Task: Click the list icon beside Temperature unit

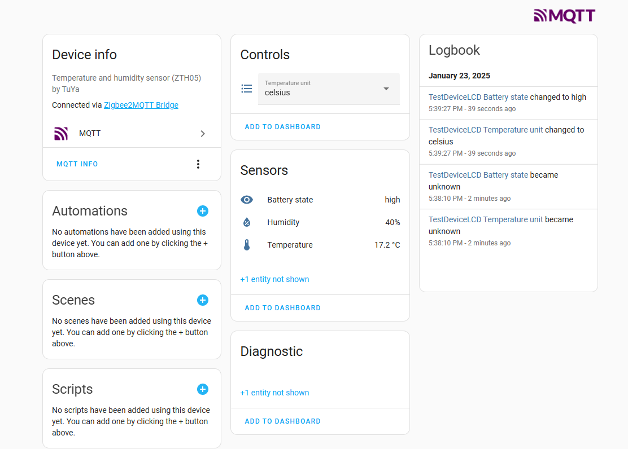Action: (x=247, y=89)
